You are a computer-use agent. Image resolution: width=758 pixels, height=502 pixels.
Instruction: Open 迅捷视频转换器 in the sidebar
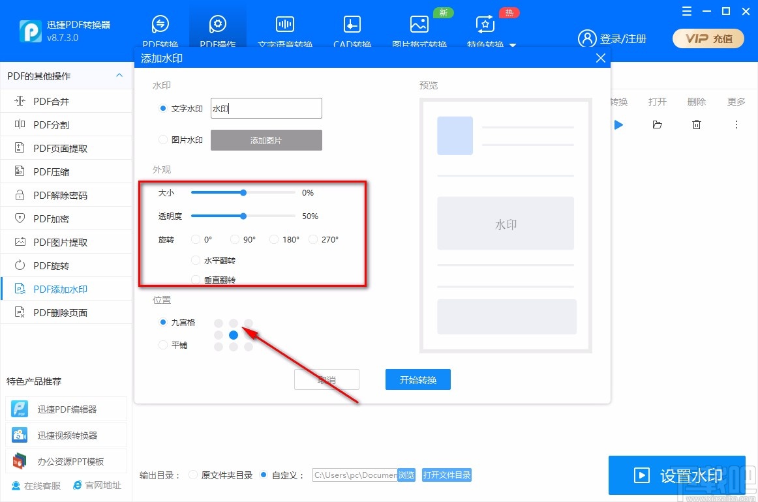click(67, 435)
